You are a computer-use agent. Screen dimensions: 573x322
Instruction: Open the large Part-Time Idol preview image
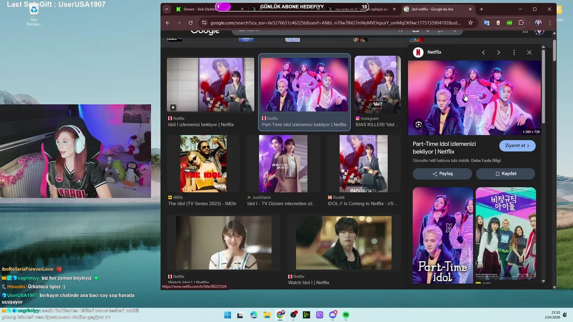coord(475,97)
